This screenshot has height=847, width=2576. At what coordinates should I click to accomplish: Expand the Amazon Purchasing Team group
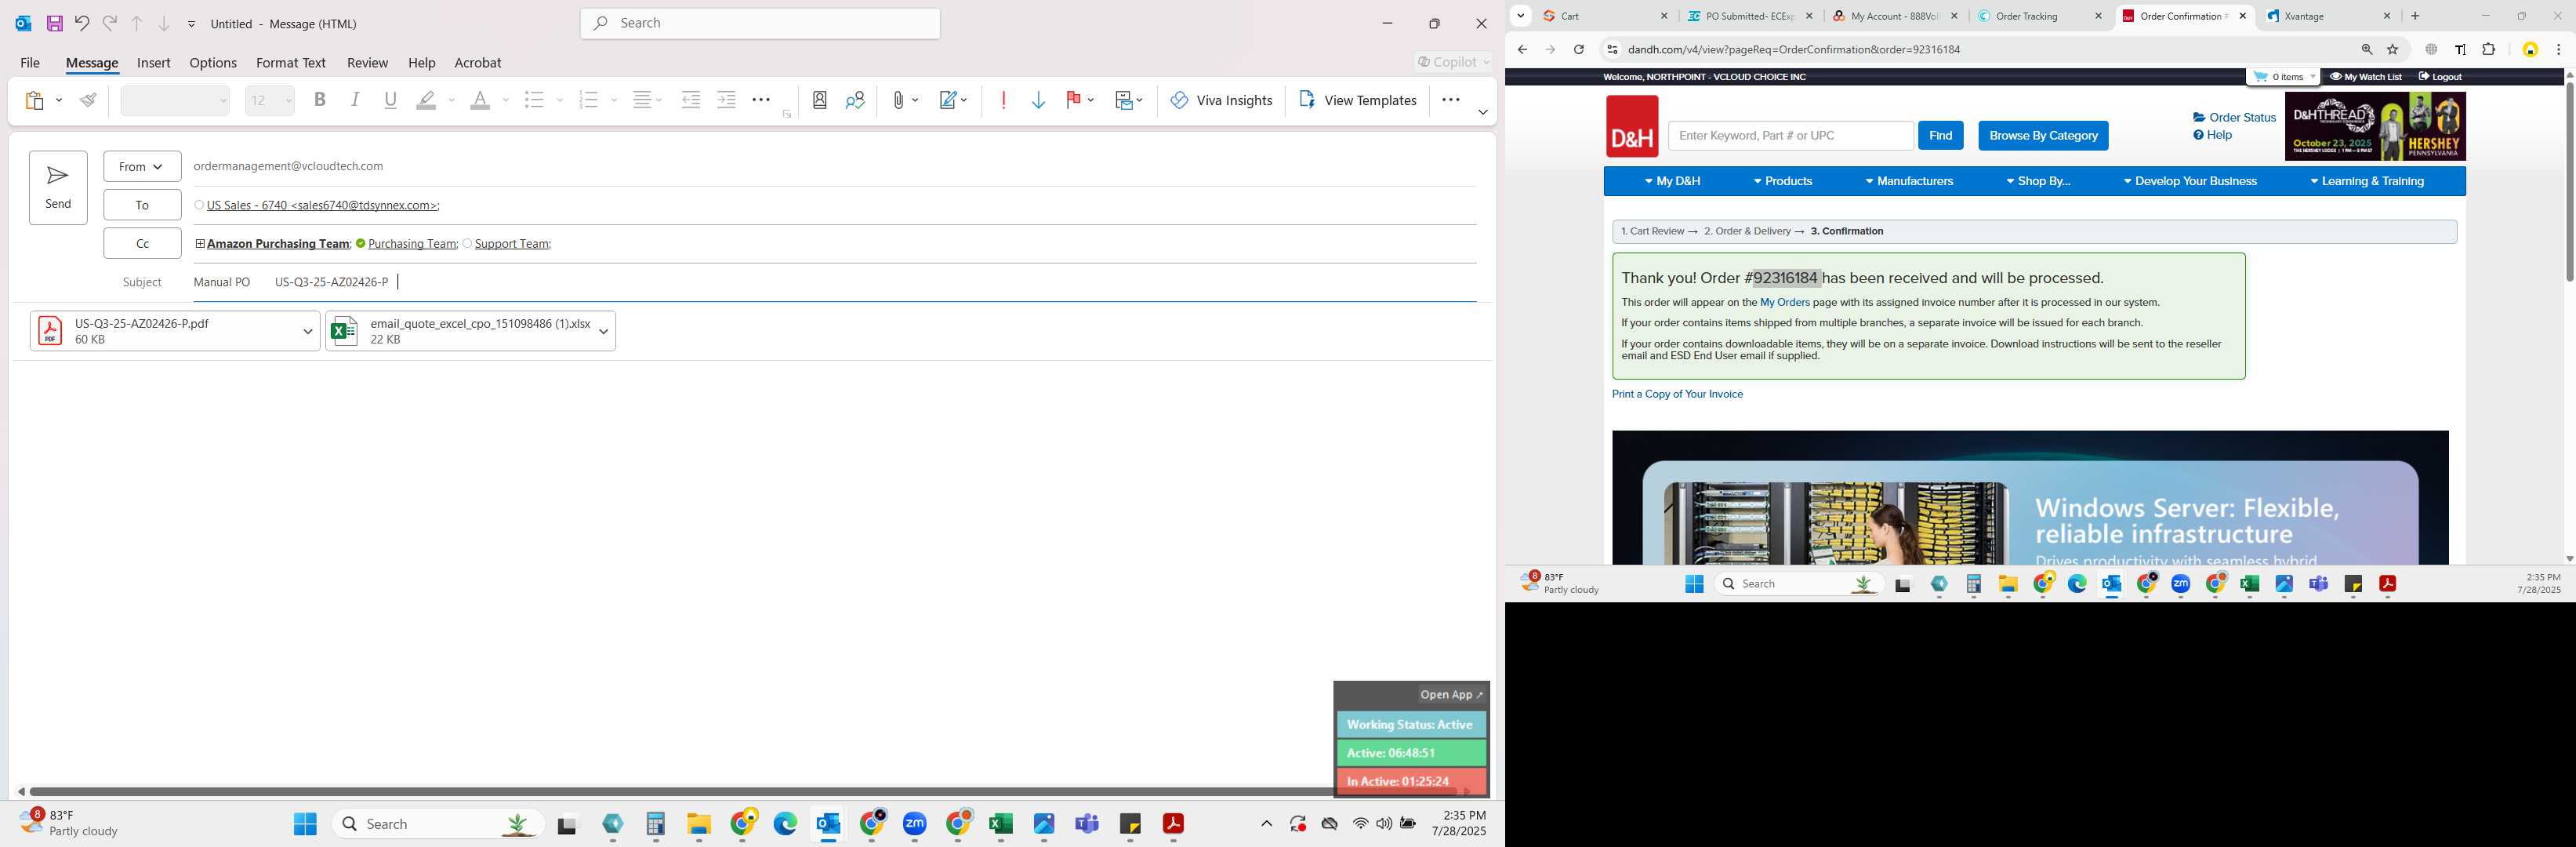click(x=200, y=243)
